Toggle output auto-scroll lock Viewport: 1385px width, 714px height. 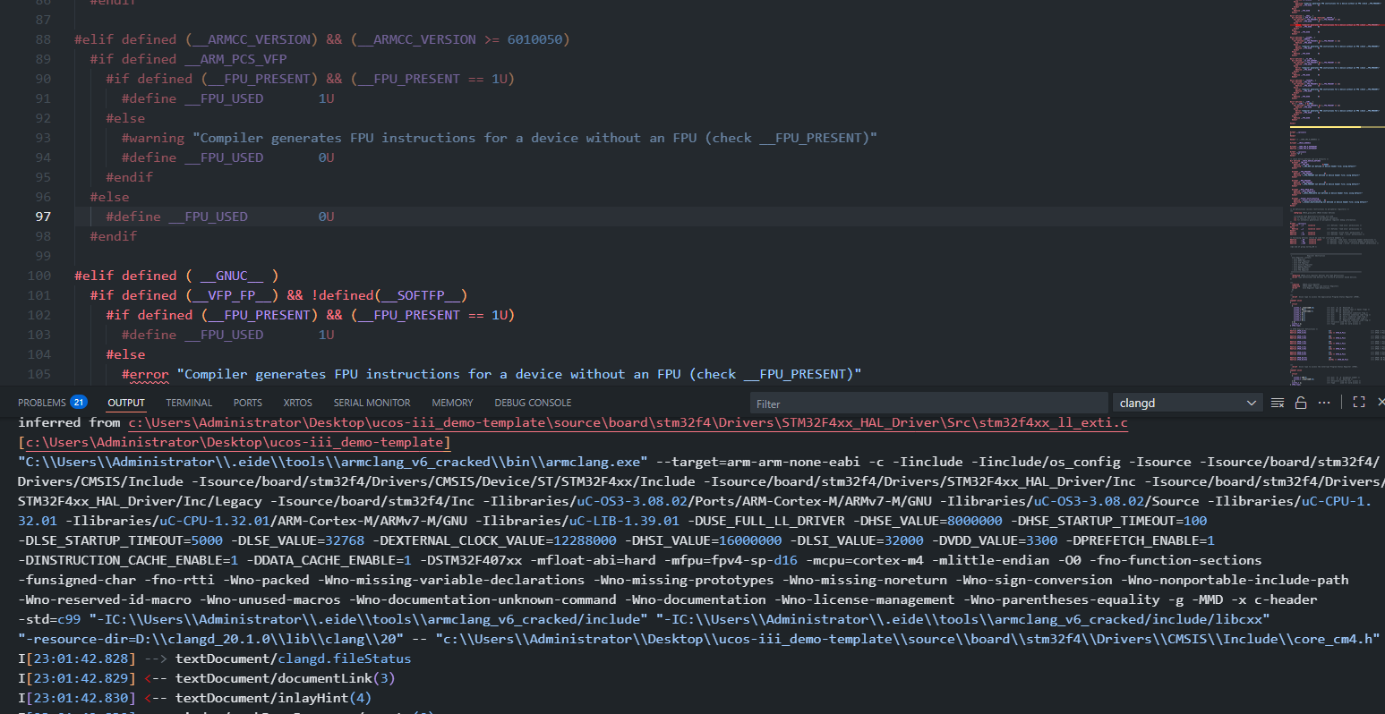click(1301, 403)
